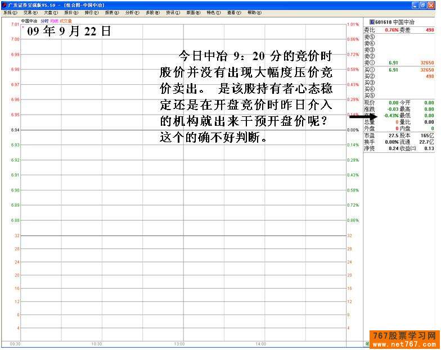Click the 14:00 time axis label
This screenshot has width=441, height=350.
click(x=261, y=344)
